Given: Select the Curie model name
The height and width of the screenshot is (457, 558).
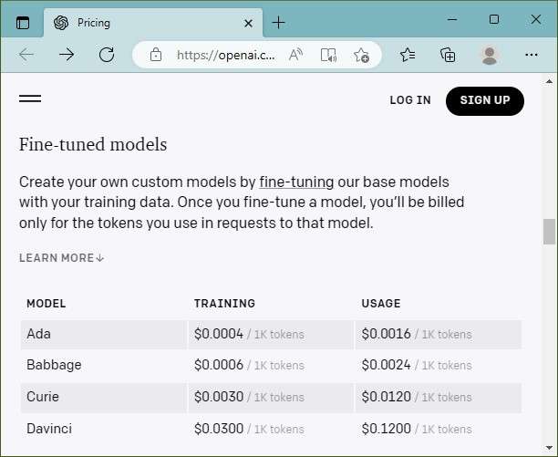Looking at the screenshot, I should point(43,397).
